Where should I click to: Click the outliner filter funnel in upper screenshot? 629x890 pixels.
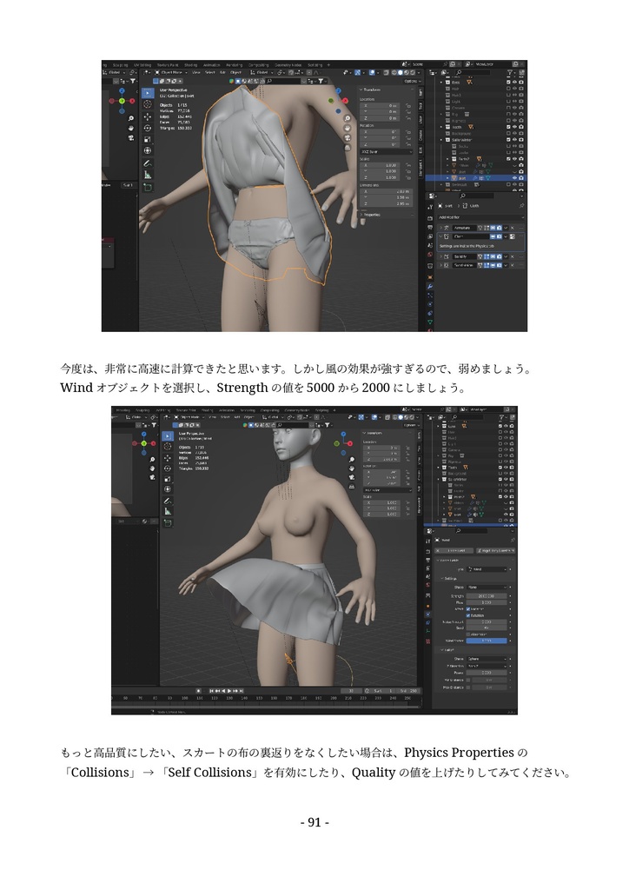[x=510, y=73]
